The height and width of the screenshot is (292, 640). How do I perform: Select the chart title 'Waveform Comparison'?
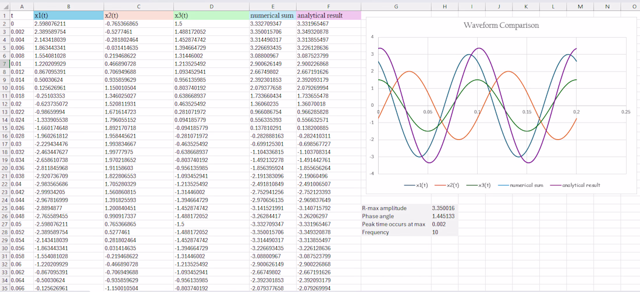point(501,25)
